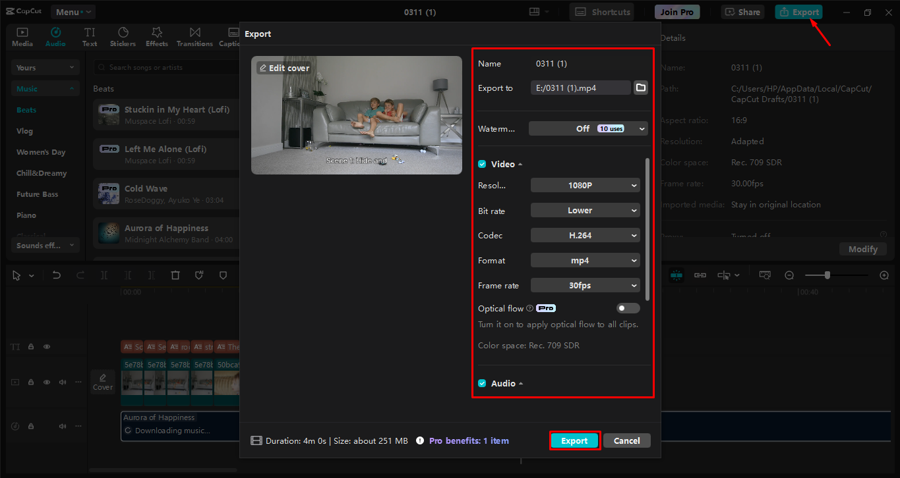Screen dimensions: 900x478
Task: Click the Search songs or artists field
Action: pos(165,67)
